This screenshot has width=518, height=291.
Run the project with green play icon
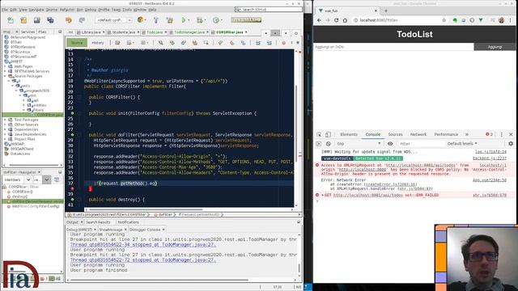coord(184,20)
